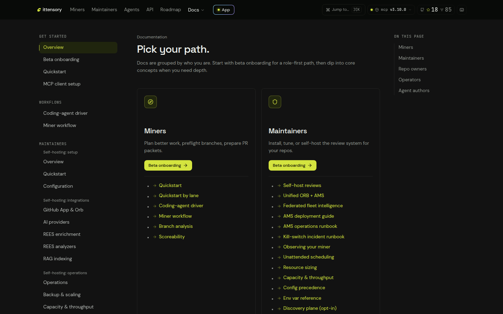This screenshot has height=314, width=503.
Task: Open Overview under Self-hosting setup
Action: (x=78, y=162)
